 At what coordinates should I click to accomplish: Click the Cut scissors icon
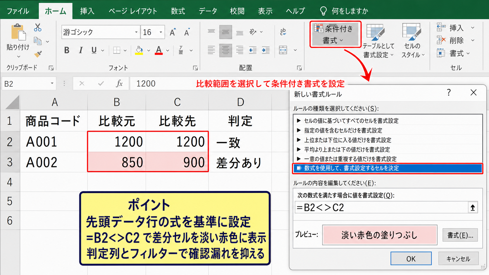(x=38, y=27)
